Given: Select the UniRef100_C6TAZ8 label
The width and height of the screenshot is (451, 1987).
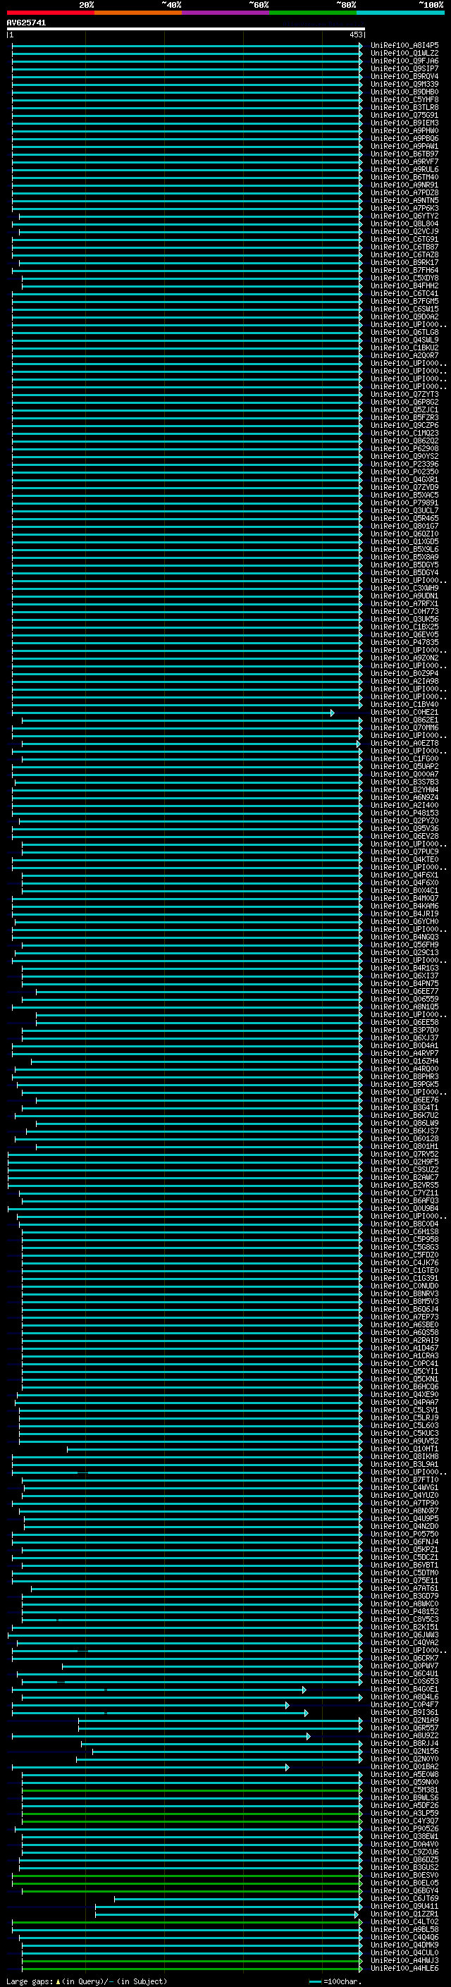Looking at the screenshot, I should click(404, 254).
